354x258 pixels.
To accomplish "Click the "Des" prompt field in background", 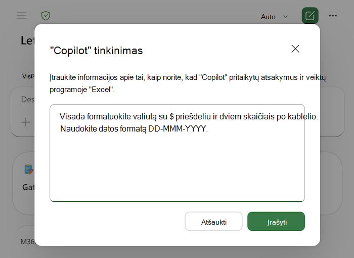I will [x=28, y=99].
